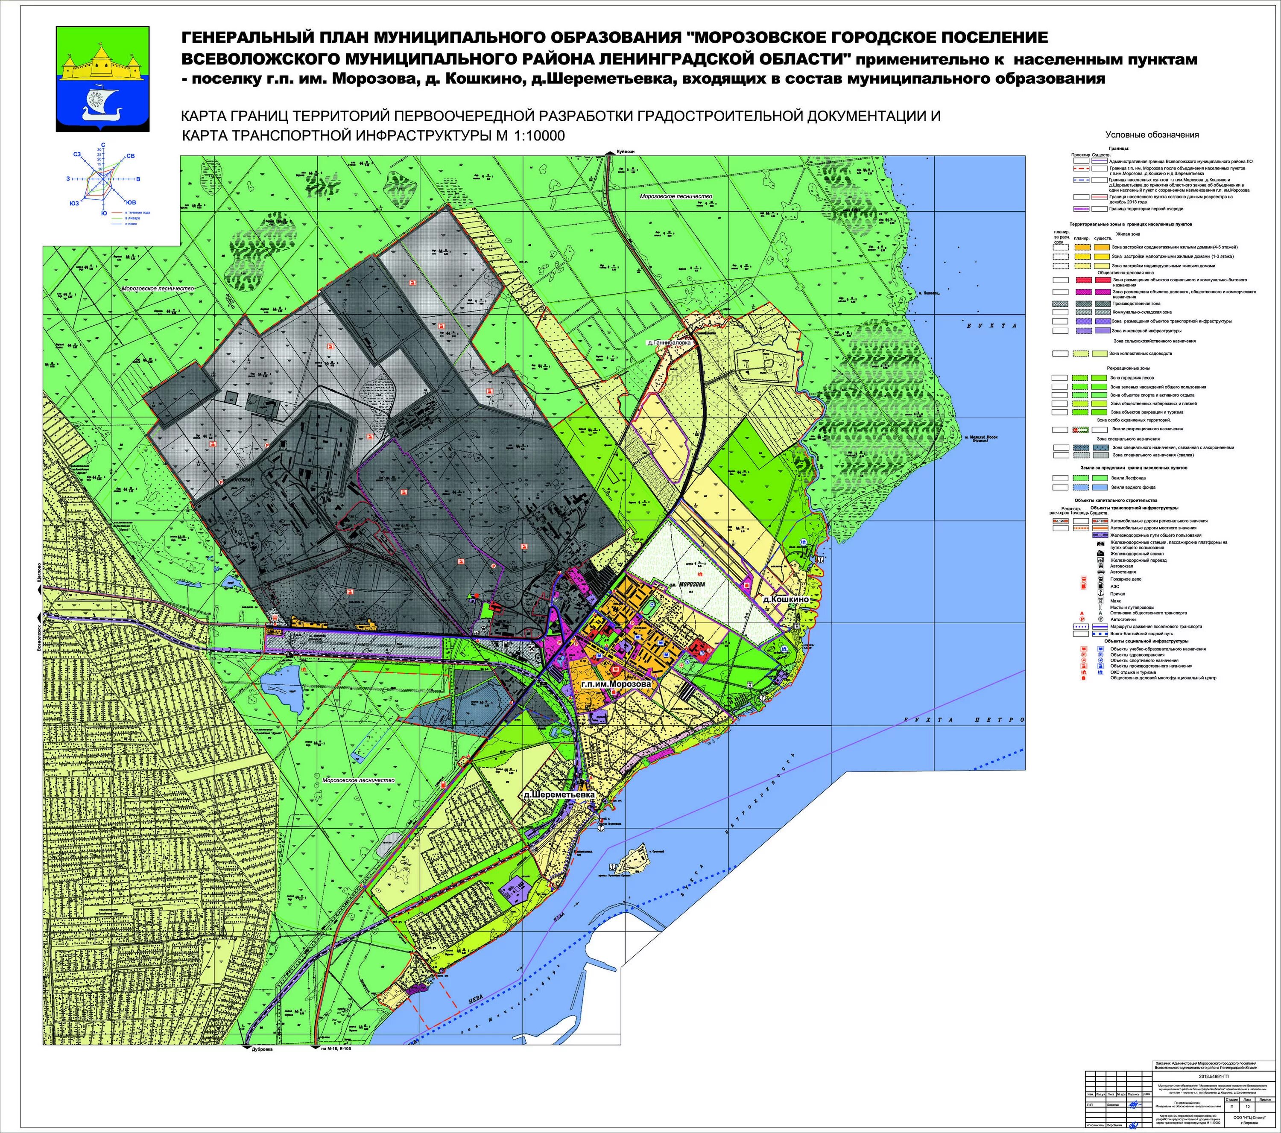
Task: Click the black АЗС fuel pump legend icon
Action: (1100, 586)
